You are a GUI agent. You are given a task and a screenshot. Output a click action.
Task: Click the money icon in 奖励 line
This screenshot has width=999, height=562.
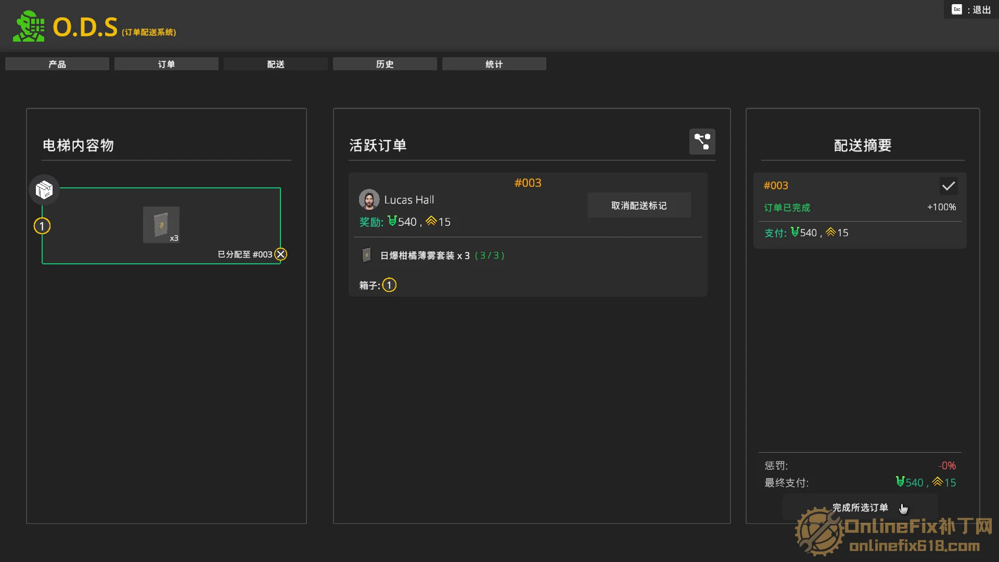tap(392, 221)
